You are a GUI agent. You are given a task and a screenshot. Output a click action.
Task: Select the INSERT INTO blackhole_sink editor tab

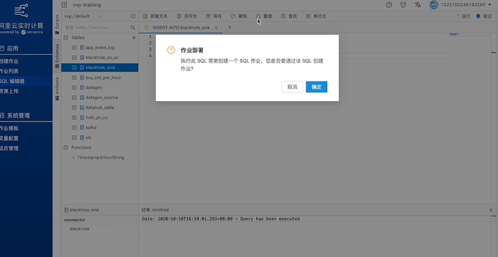tap(181, 27)
